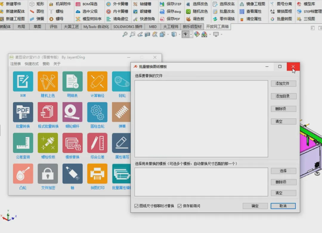
Task: Toggle the hide/show items eye button
Action: point(185,35)
